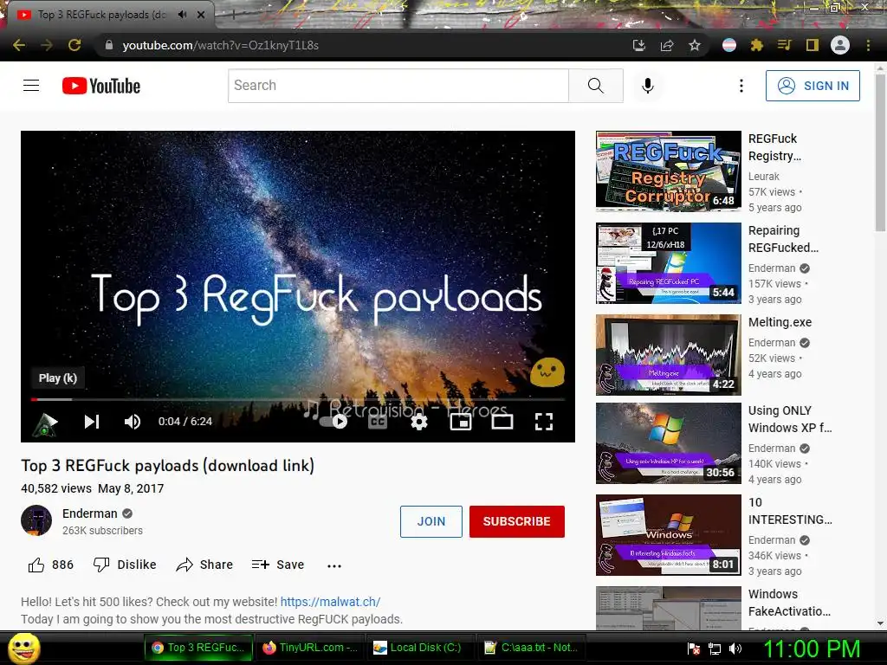
Task: Open the Chrome profile avatar icon
Action: (x=840, y=45)
